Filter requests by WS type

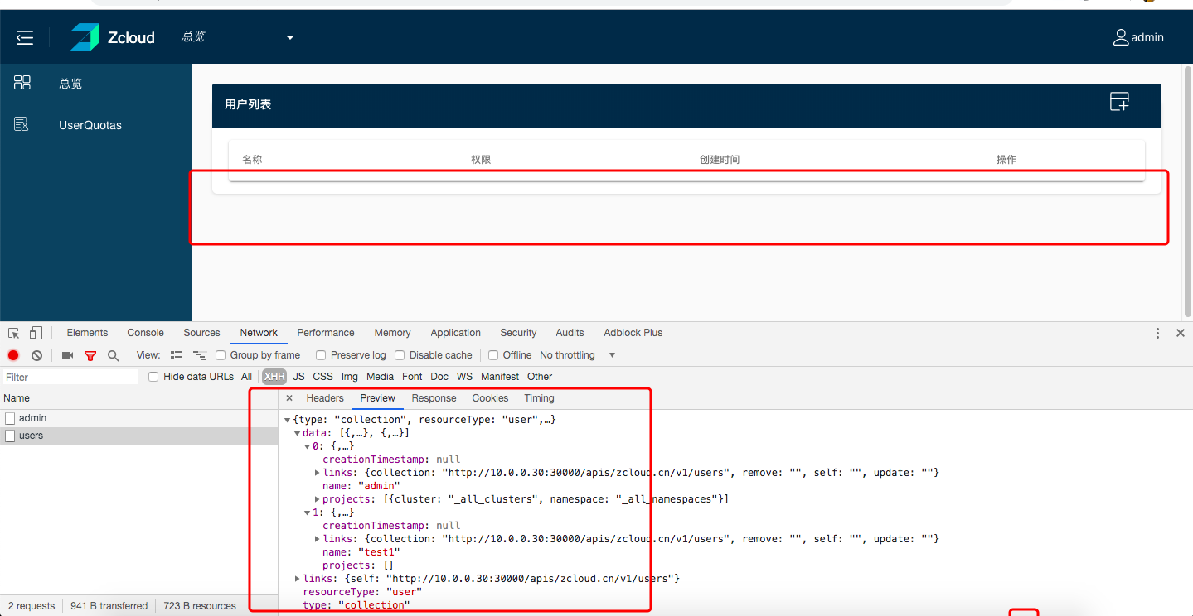465,377
